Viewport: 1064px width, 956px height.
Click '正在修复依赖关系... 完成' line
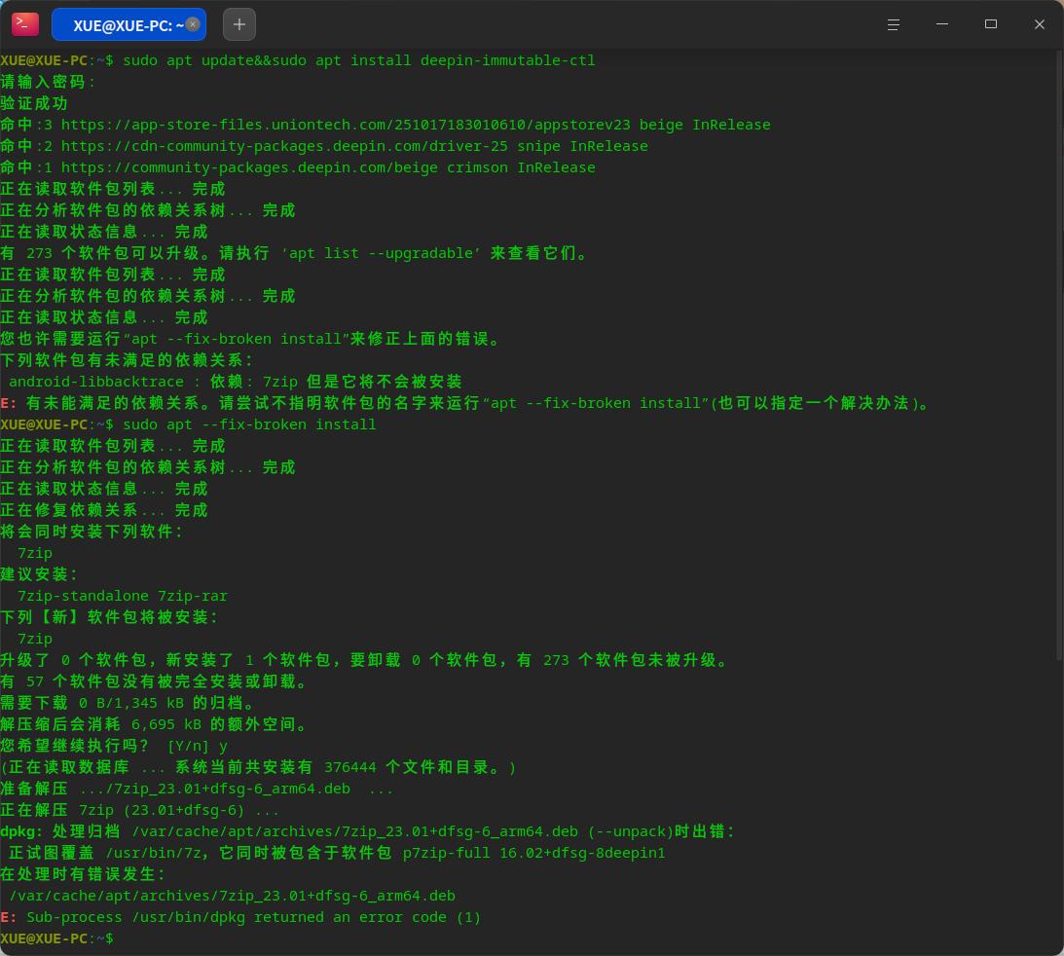point(104,510)
